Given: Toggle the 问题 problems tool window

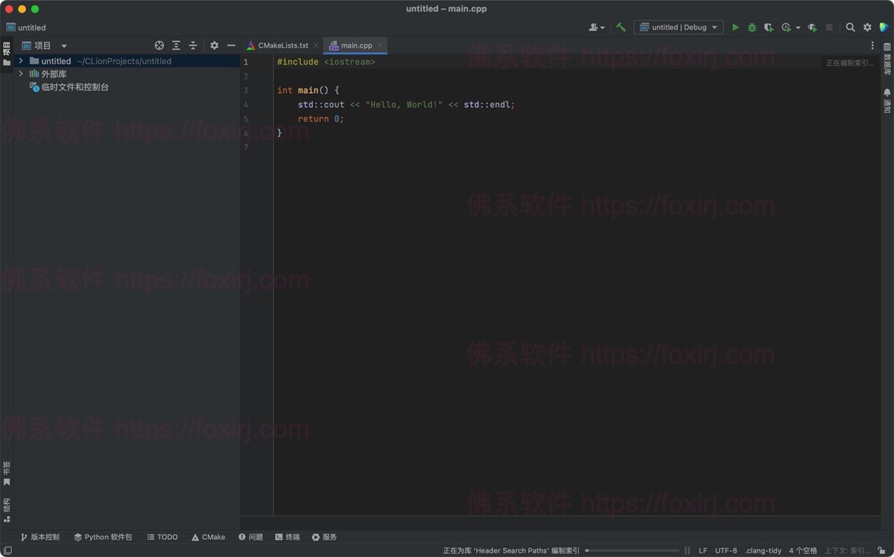Looking at the screenshot, I should click(250, 537).
